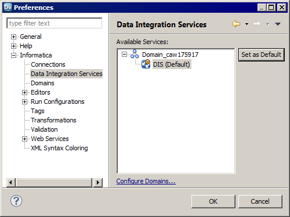290x217 pixels.
Task: Collapse the Informatica tree node
Action: tap(13, 55)
